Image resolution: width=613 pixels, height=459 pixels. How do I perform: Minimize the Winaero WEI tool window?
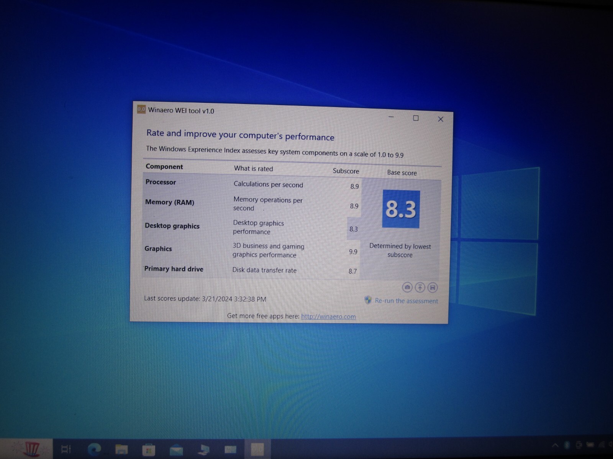pos(391,117)
